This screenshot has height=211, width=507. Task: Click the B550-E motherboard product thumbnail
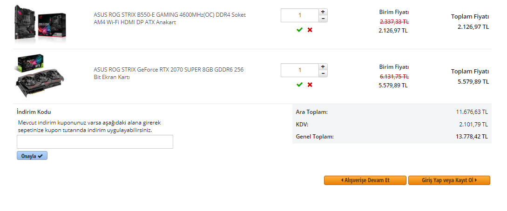point(40,23)
